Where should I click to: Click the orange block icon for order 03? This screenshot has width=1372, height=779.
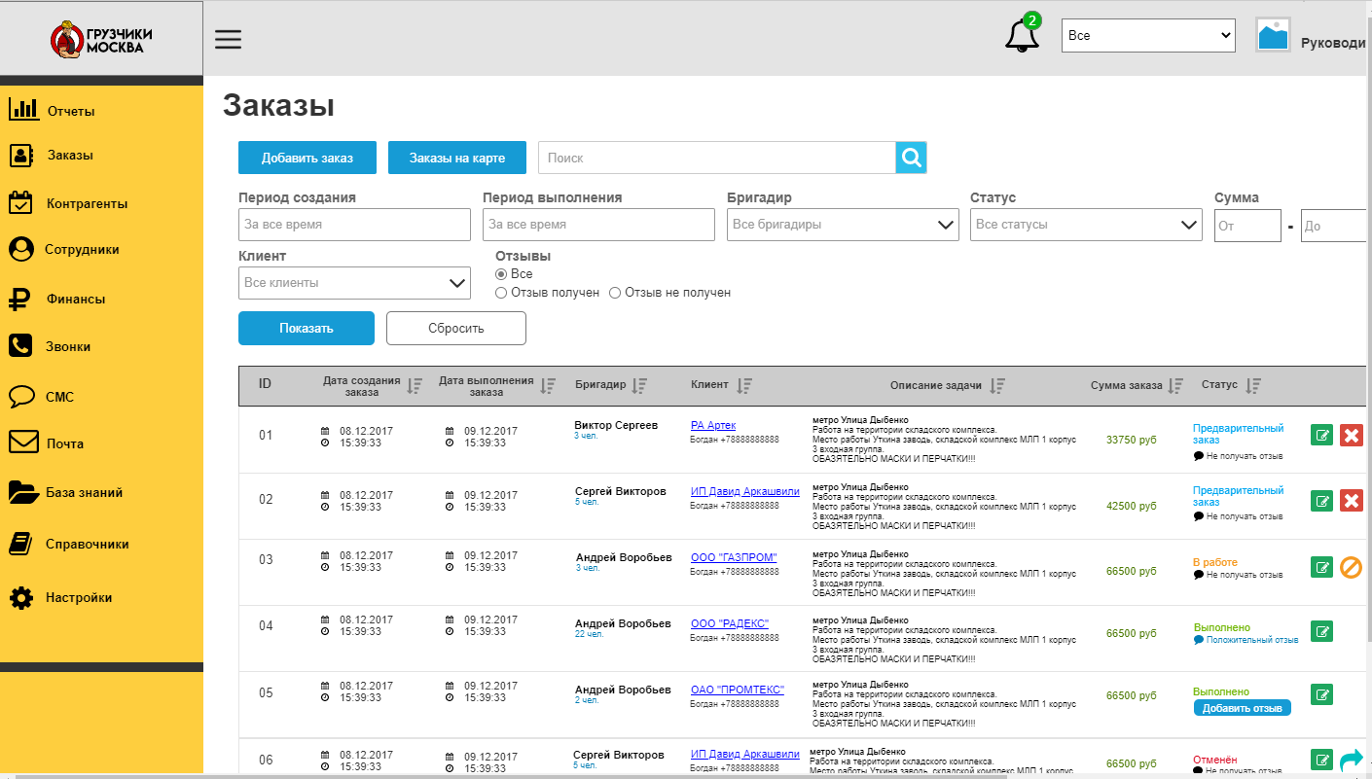pyautogui.click(x=1351, y=567)
